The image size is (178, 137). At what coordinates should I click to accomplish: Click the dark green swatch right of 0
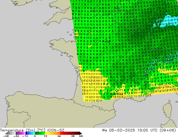click(36, 133)
